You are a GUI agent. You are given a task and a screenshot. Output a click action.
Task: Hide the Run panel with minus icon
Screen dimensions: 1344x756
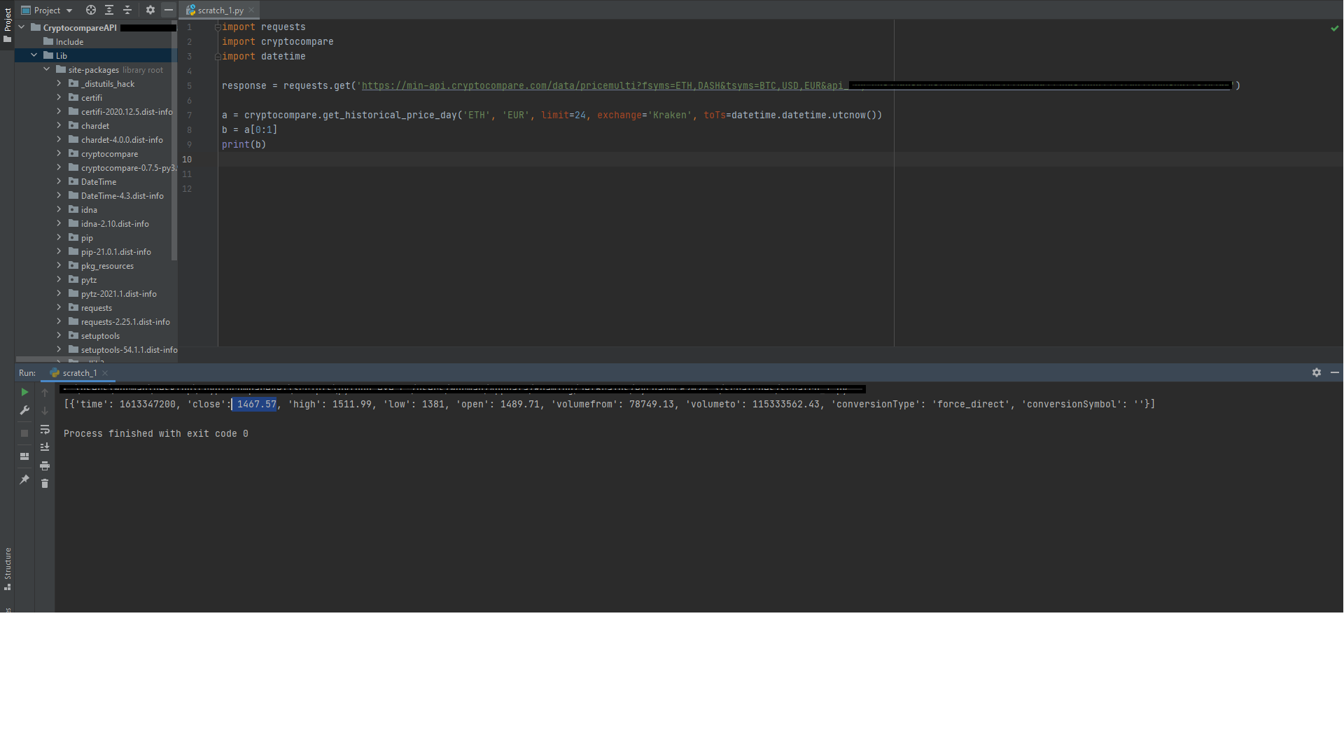click(x=1335, y=372)
